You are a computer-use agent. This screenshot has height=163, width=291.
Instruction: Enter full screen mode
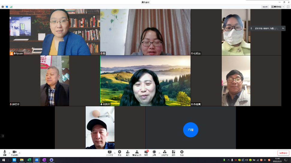click(x=288, y=7)
